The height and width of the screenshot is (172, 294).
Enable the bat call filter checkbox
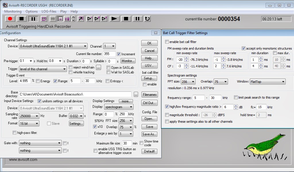point(167,42)
